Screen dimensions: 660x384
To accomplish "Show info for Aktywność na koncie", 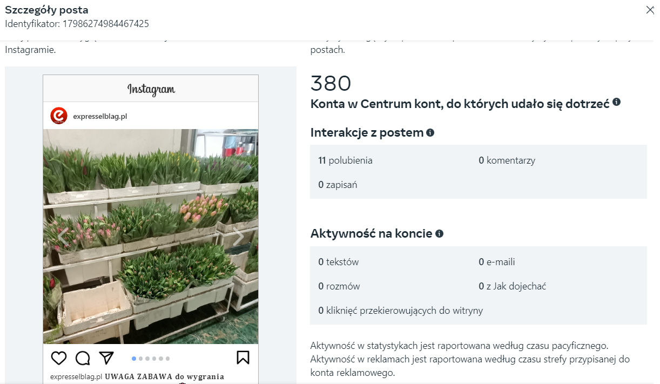I will (x=439, y=233).
